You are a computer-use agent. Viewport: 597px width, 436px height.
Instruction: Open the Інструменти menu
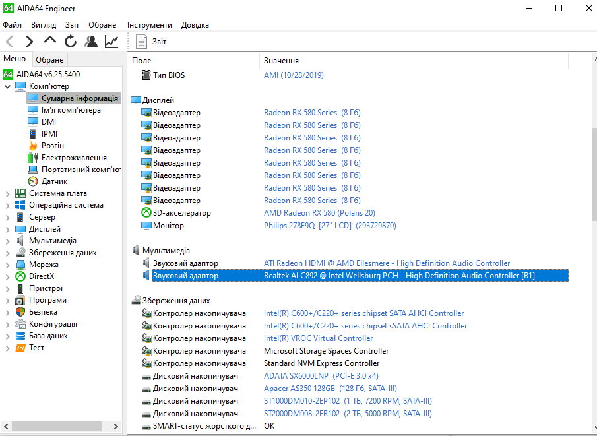(x=150, y=25)
